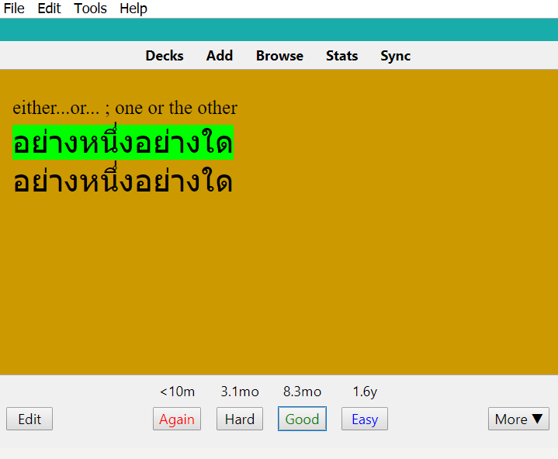The image size is (558, 459).
Task: Click the '8.3mo' interval label
Action: (302, 392)
